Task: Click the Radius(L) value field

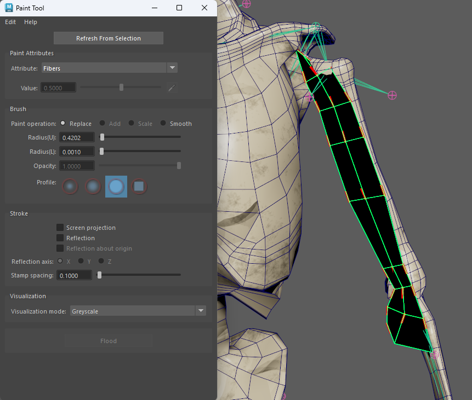Action: (77, 152)
